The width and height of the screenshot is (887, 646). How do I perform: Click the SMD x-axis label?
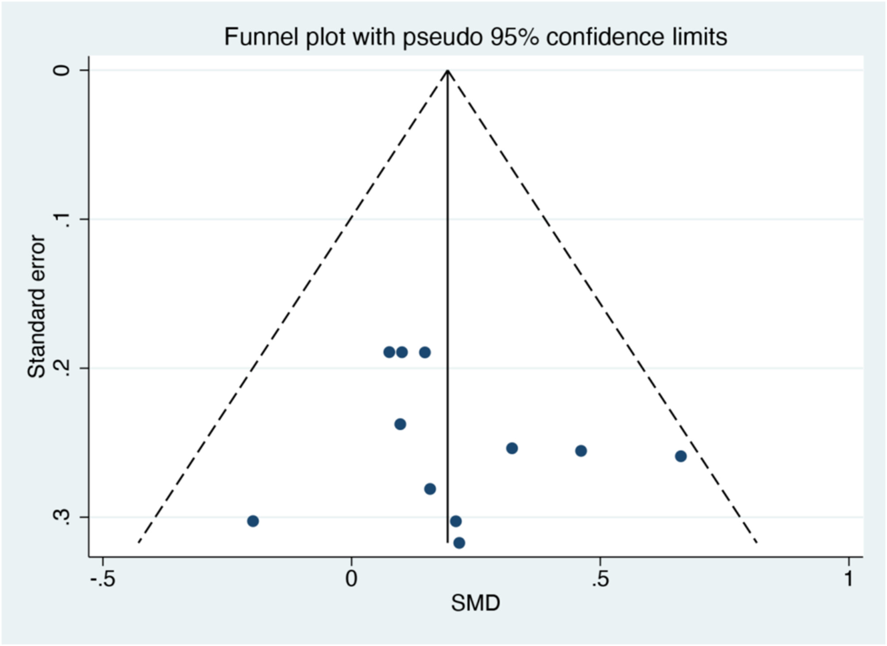click(475, 603)
